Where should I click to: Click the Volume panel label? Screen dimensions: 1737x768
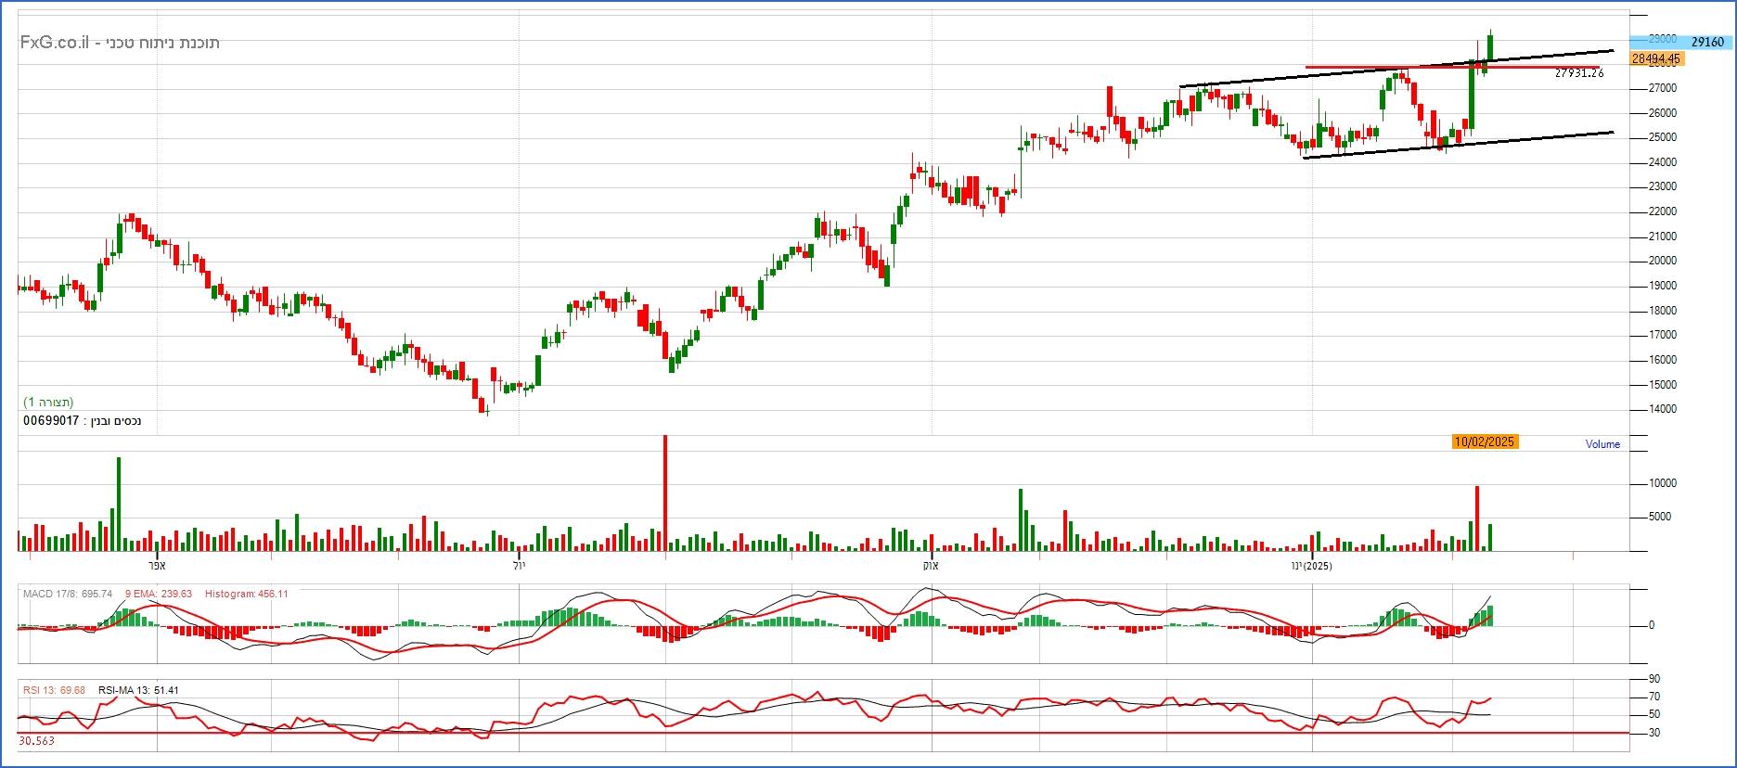point(1602,444)
